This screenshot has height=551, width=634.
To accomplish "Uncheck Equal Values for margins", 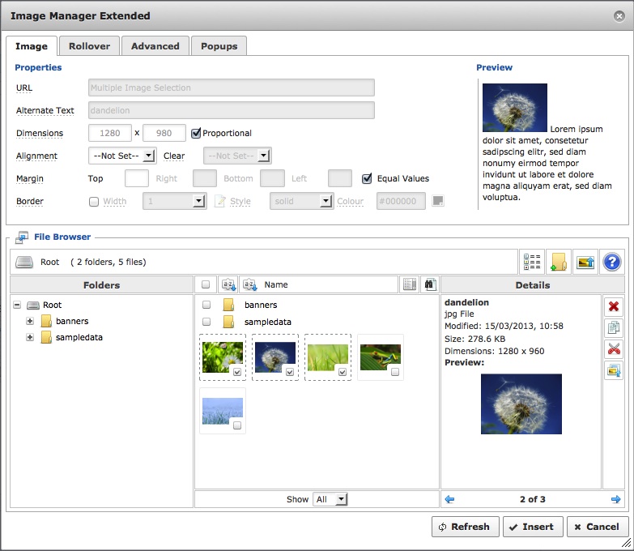I will coord(367,178).
